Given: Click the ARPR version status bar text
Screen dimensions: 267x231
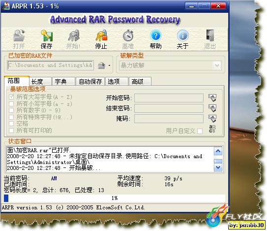Looking at the screenshot, I should tap(73, 207).
